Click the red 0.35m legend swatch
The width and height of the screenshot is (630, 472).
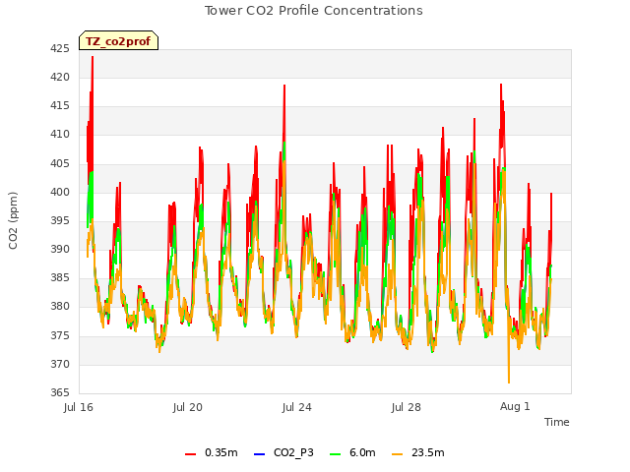pos(190,454)
